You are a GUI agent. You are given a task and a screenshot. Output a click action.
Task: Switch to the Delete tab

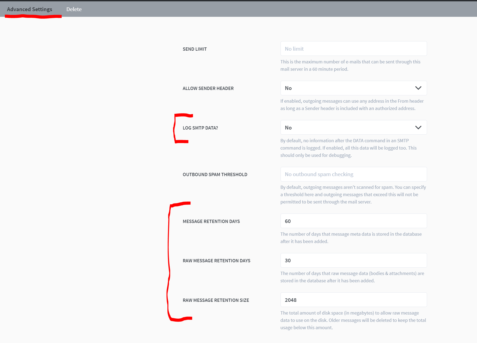pos(74,9)
